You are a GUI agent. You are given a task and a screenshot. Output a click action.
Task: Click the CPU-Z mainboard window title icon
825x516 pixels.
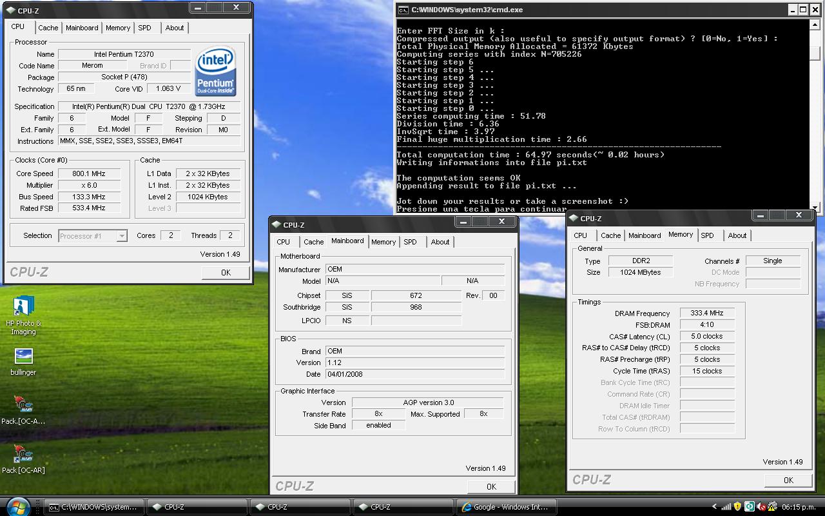pyautogui.click(x=277, y=224)
